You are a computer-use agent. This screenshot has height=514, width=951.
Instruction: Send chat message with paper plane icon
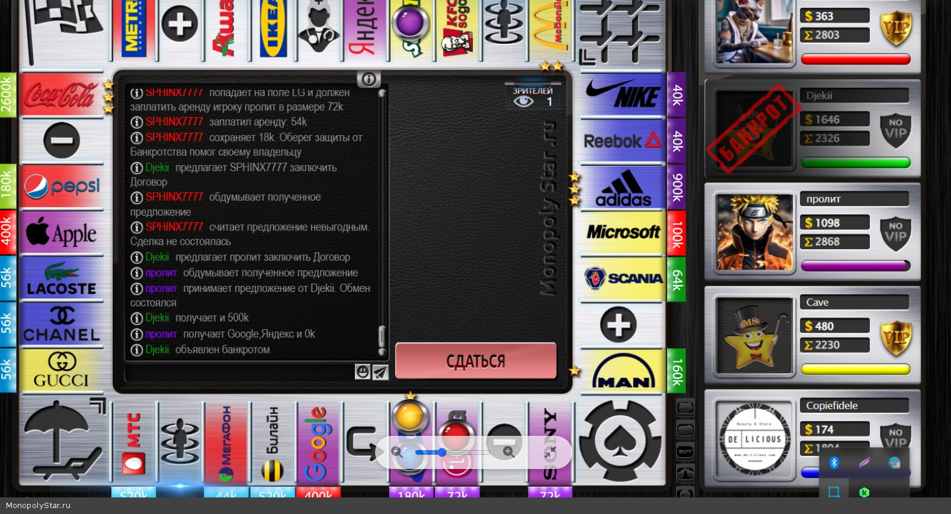pyautogui.click(x=380, y=372)
